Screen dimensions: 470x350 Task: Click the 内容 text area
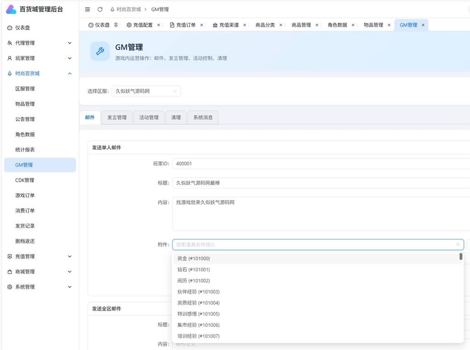click(x=321, y=214)
